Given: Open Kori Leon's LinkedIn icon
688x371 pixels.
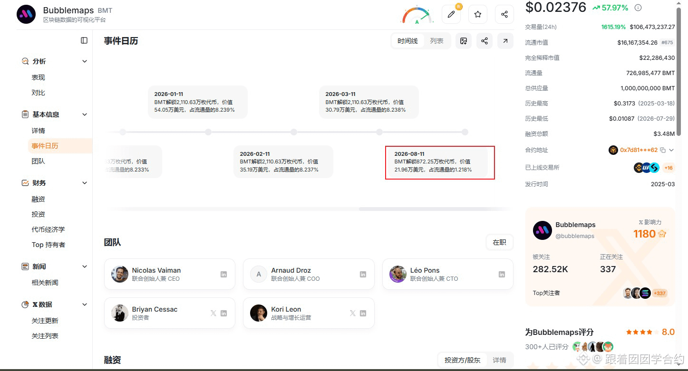Looking at the screenshot, I should coord(363,314).
